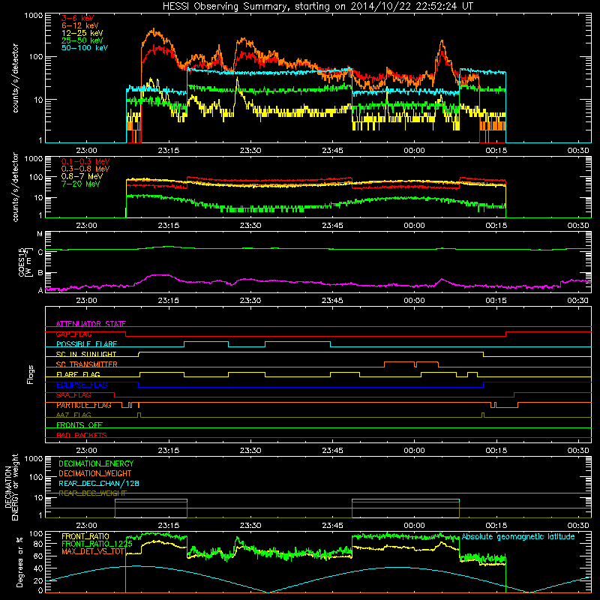Click the FRONT_RATIO_1225 legend label

[97, 544]
